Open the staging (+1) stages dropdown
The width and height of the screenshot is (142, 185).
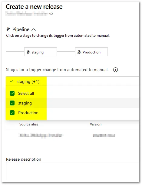(x=73, y=81)
